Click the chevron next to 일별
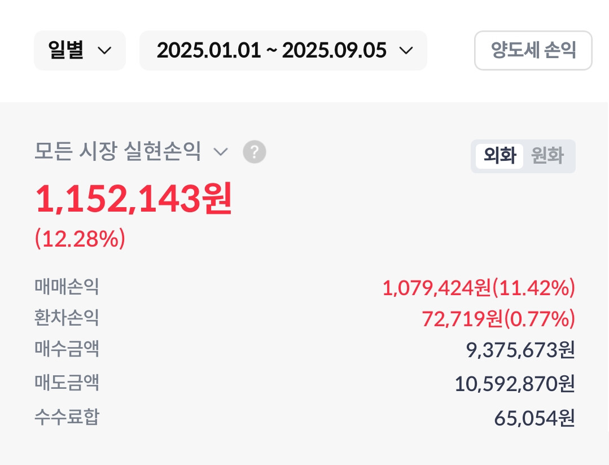Screen dimensions: 609x465 [104, 50]
